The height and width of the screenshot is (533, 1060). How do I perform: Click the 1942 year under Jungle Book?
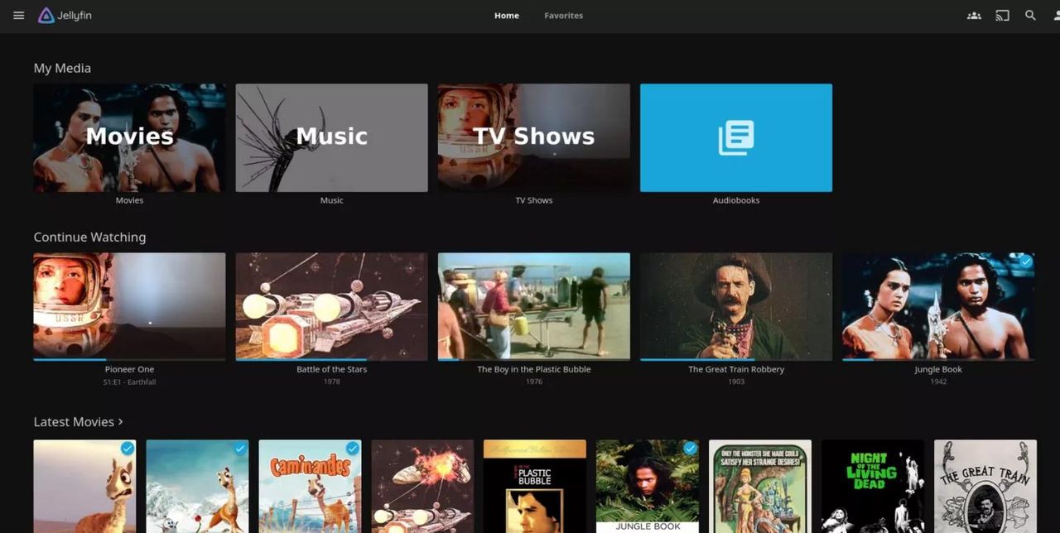pyautogui.click(x=938, y=382)
